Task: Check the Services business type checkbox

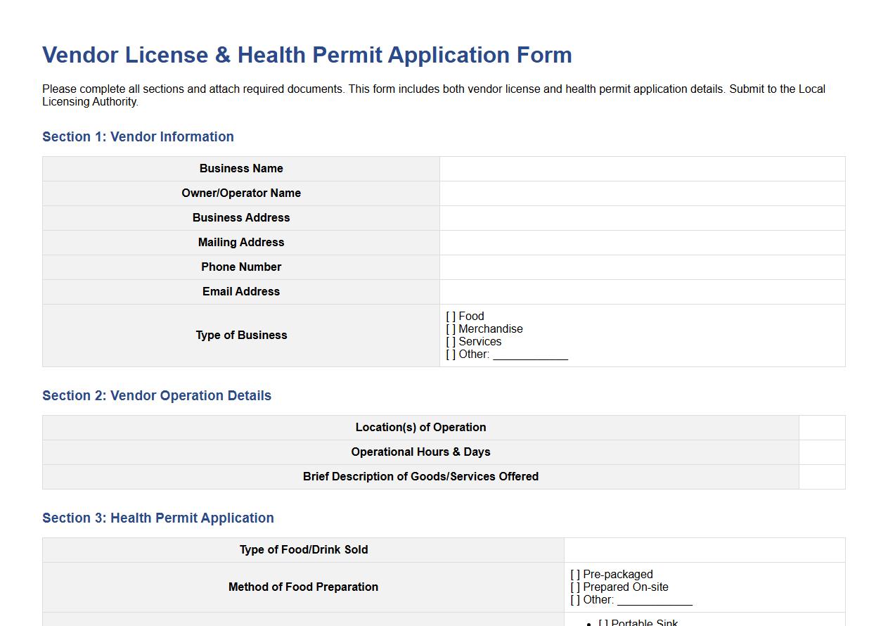Action: [x=450, y=341]
